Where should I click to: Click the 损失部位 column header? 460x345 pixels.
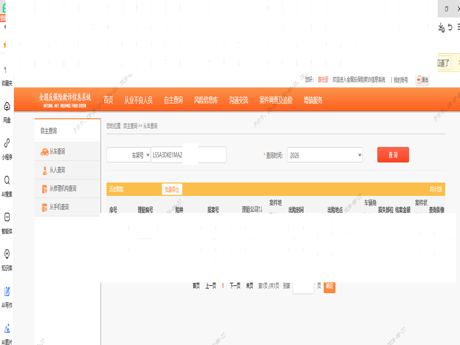point(385,210)
